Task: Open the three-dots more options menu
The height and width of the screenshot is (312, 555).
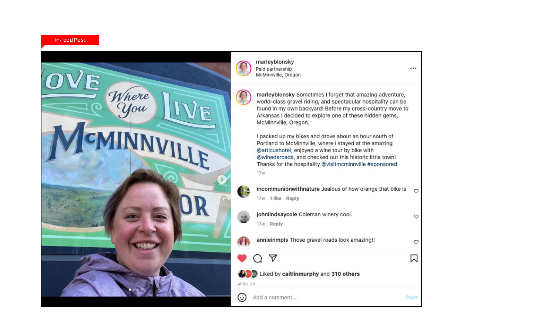Action: (x=413, y=68)
